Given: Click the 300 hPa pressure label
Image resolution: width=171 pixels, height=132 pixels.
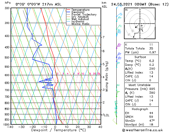Looking at the screenshot, I should pyautogui.click(x=8, y=8).
